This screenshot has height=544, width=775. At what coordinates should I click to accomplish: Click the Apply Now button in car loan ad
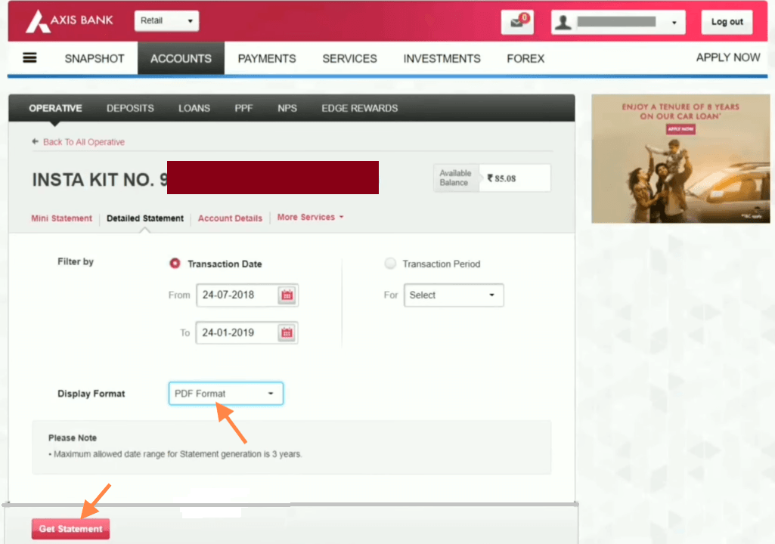pyautogui.click(x=680, y=129)
